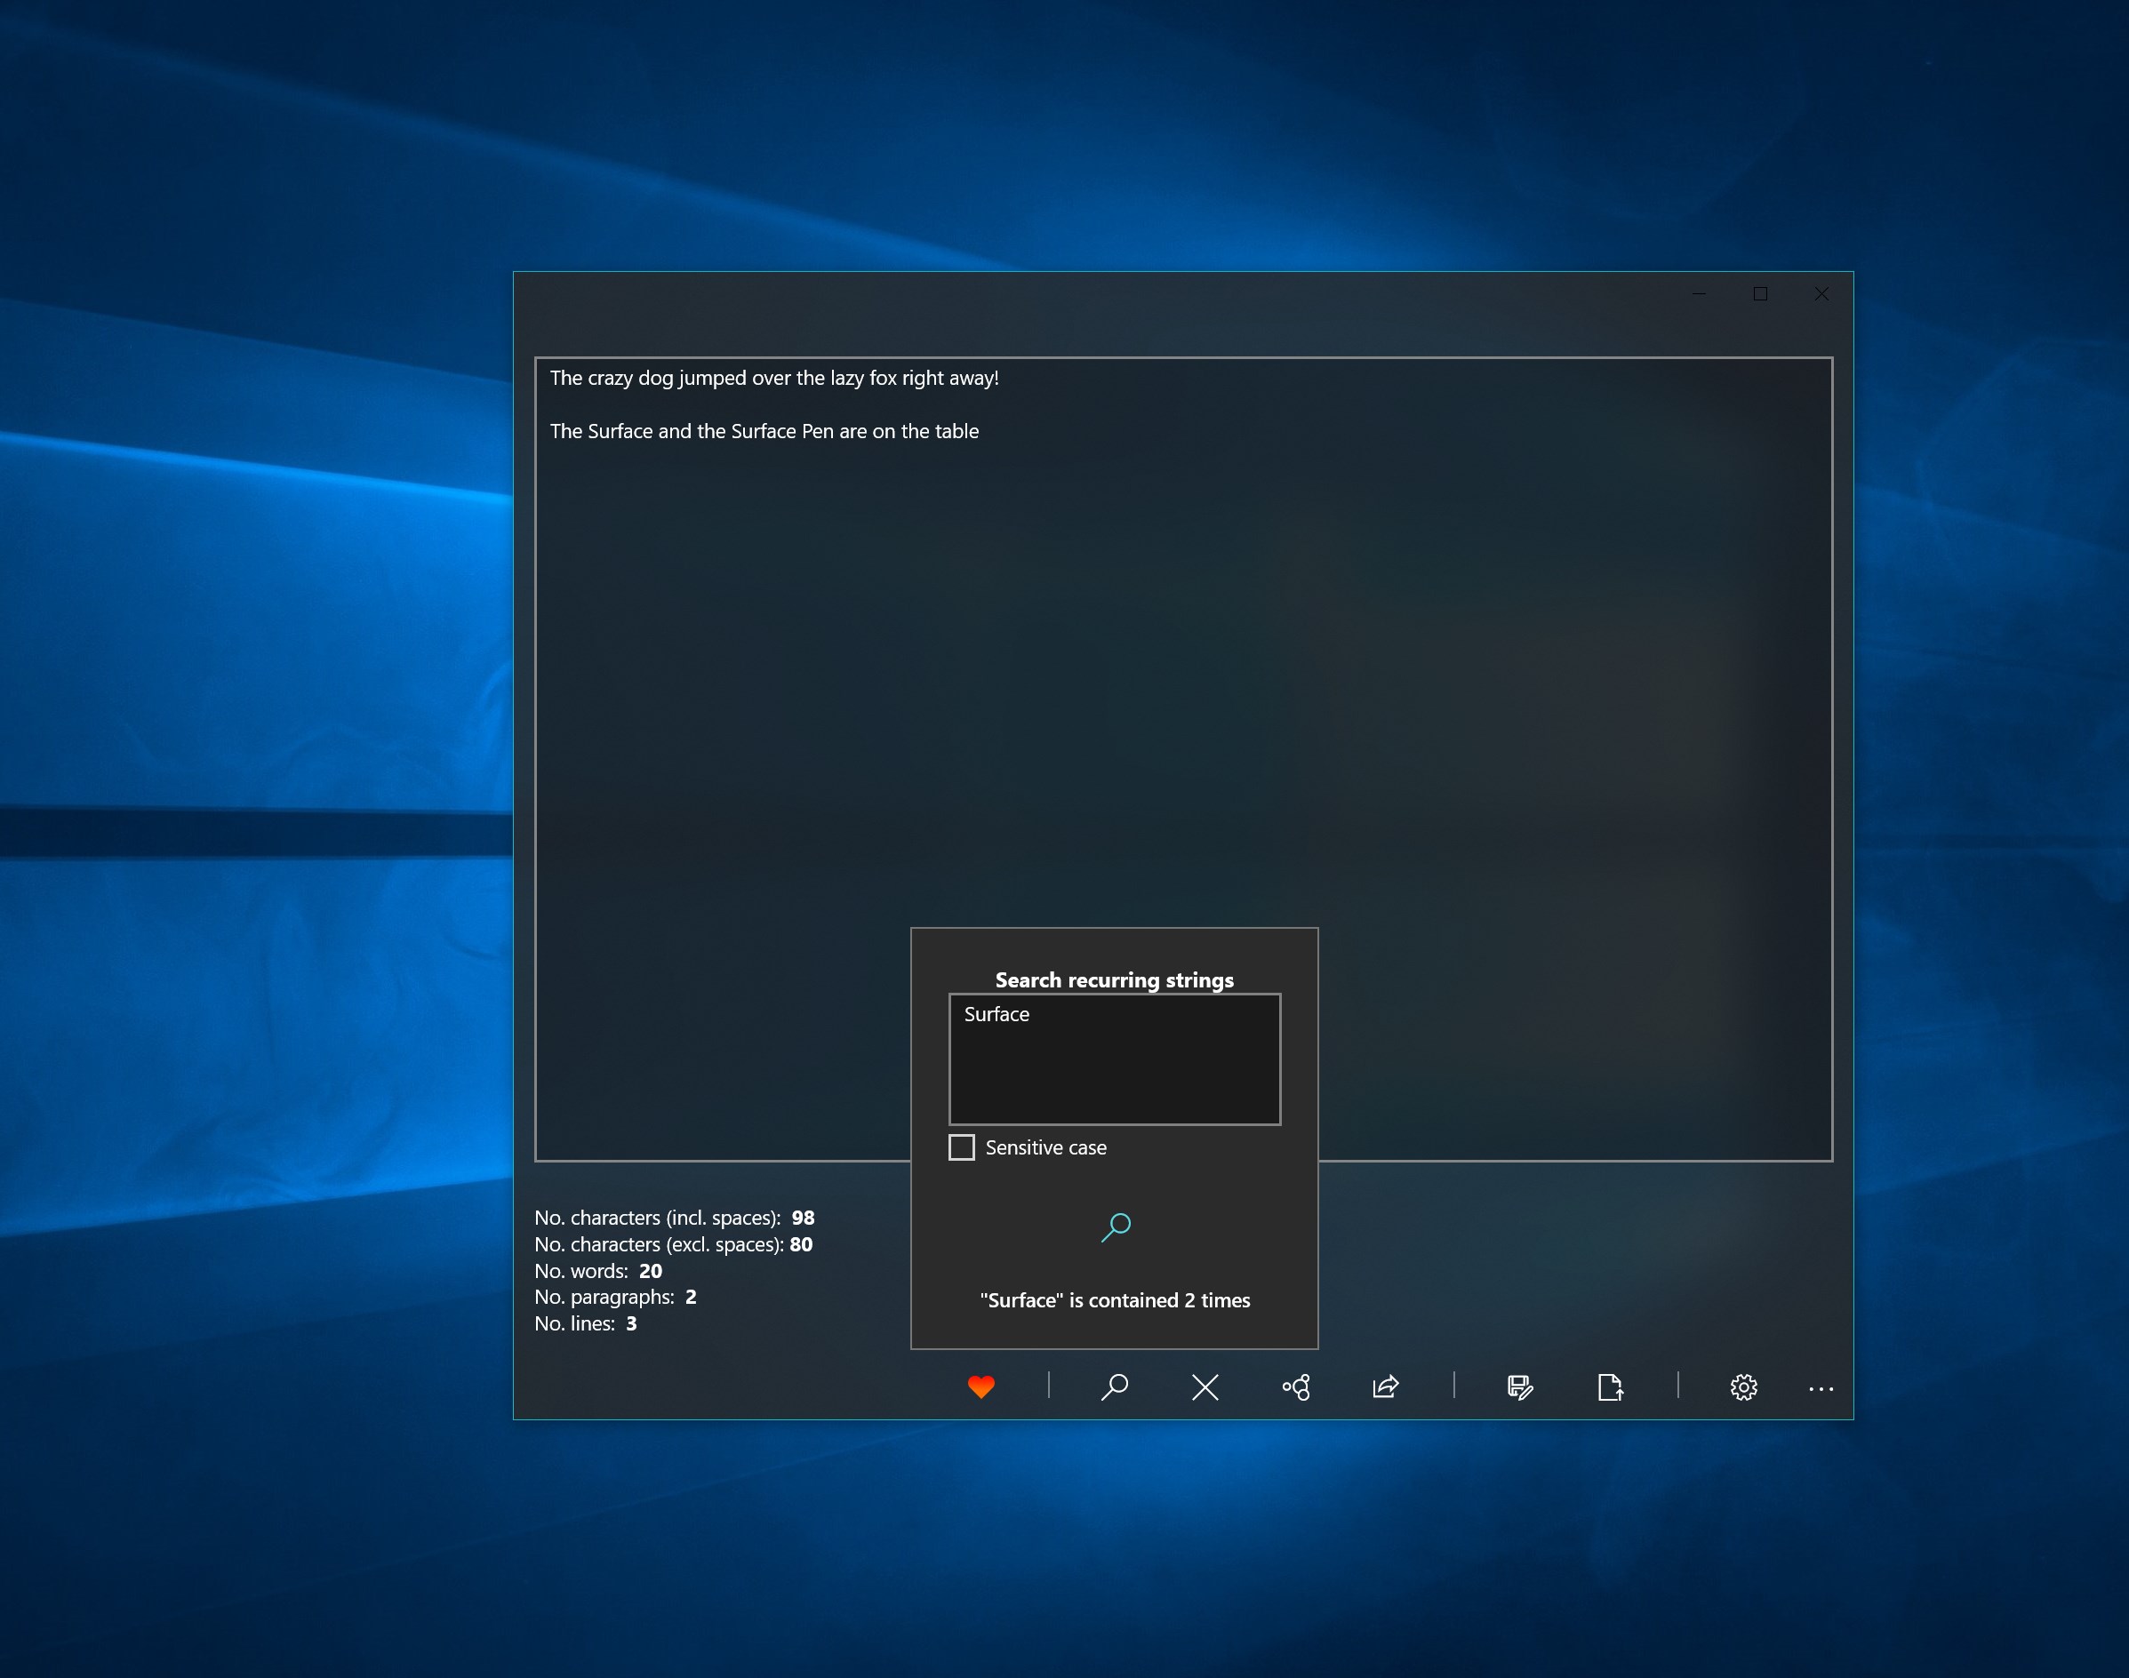This screenshot has width=2129, height=1678.
Task: Click the X clear text toolbar icon
Action: [x=1205, y=1387]
